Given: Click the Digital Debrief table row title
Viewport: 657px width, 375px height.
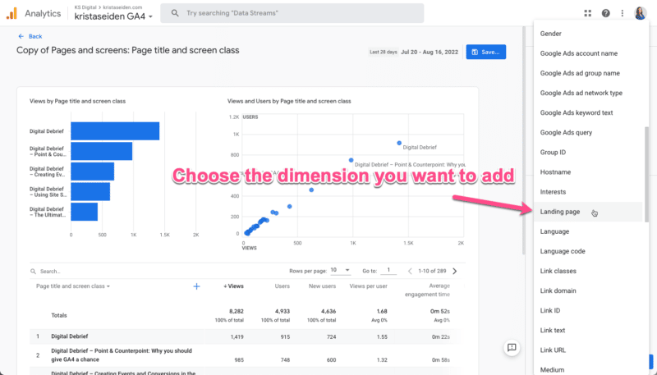Looking at the screenshot, I should click(x=70, y=336).
